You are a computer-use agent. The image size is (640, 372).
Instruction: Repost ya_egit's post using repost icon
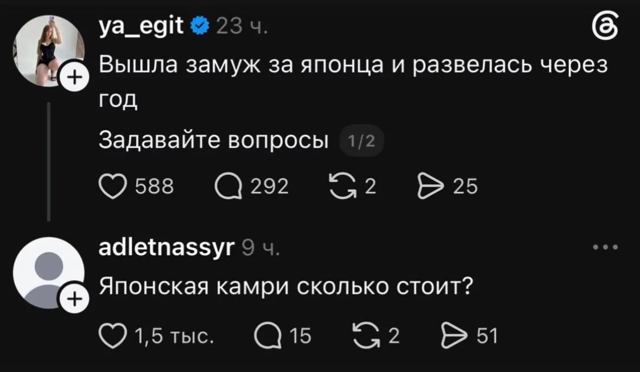[x=343, y=187]
